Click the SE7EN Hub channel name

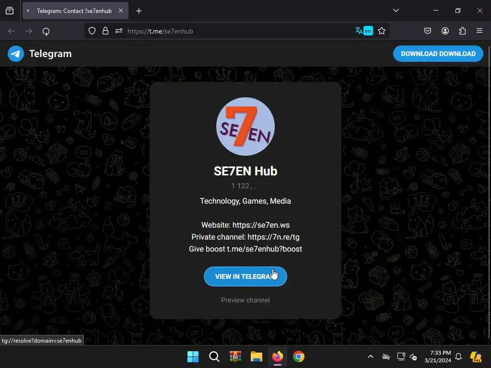click(245, 171)
